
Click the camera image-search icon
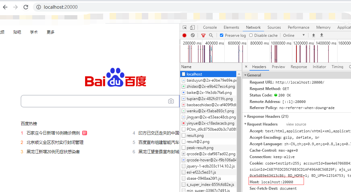[171, 101]
